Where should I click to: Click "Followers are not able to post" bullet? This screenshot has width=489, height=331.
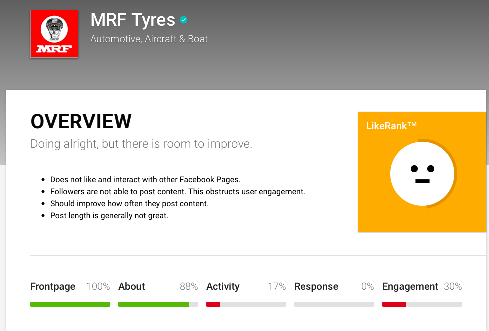178,191
